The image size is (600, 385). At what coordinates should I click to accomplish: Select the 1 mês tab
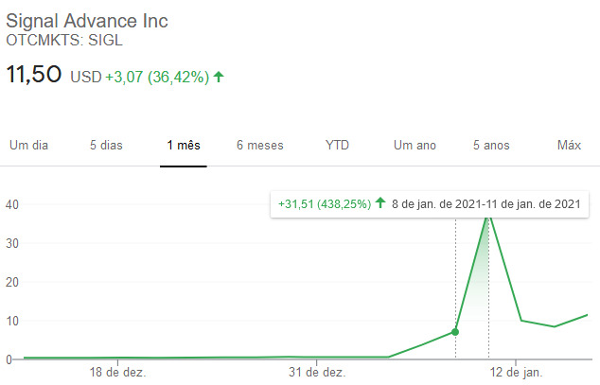[184, 146]
